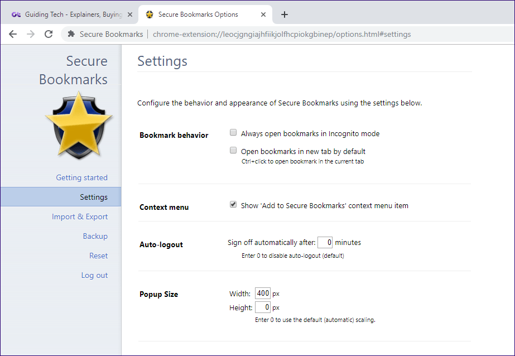
Task: Click the popup Width input field
Action: coord(263,293)
